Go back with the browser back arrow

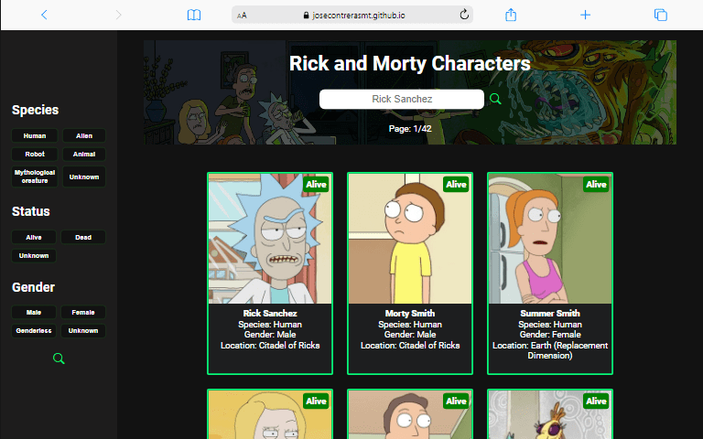tap(44, 15)
